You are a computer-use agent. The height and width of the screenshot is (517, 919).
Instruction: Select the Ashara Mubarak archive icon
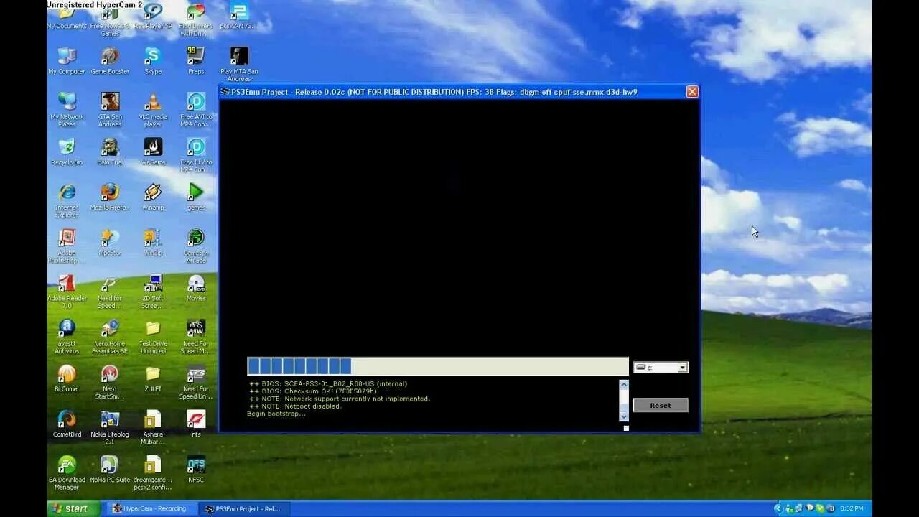[153, 427]
